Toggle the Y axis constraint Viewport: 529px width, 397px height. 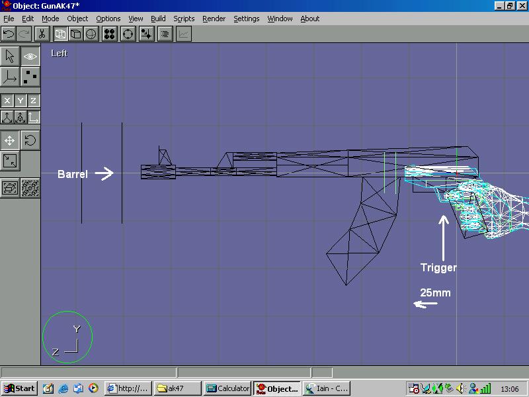pos(20,101)
